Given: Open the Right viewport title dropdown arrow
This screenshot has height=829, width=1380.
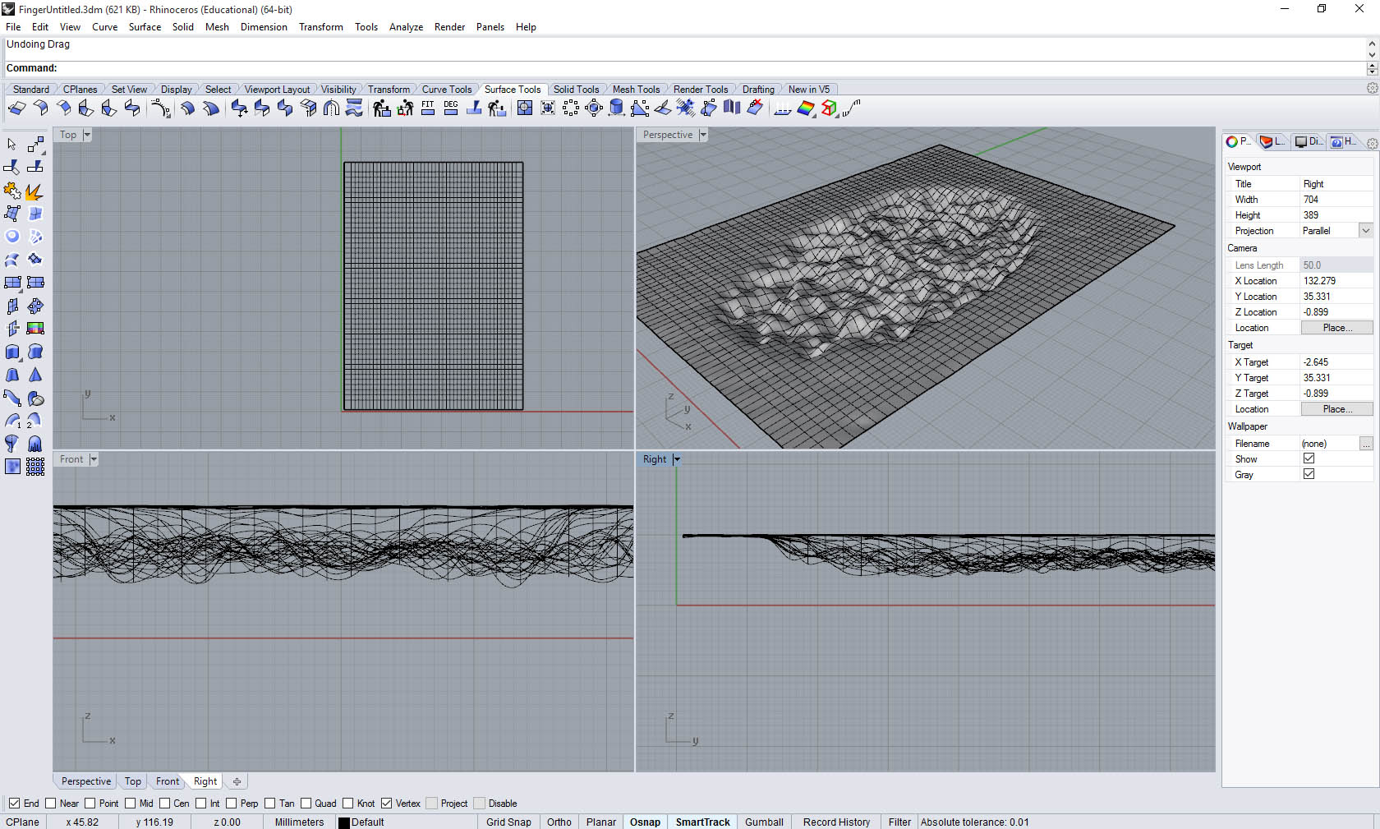Looking at the screenshot, I should click(x=677, y=459).
